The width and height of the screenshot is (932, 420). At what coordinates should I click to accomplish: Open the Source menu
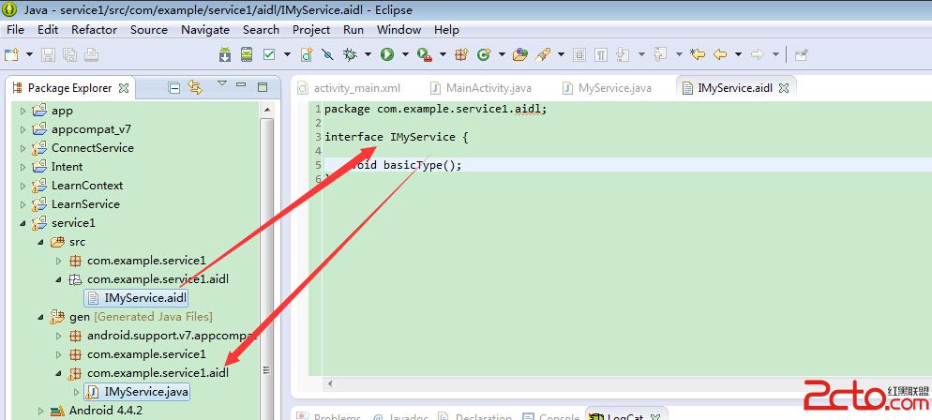coord(149,29)
